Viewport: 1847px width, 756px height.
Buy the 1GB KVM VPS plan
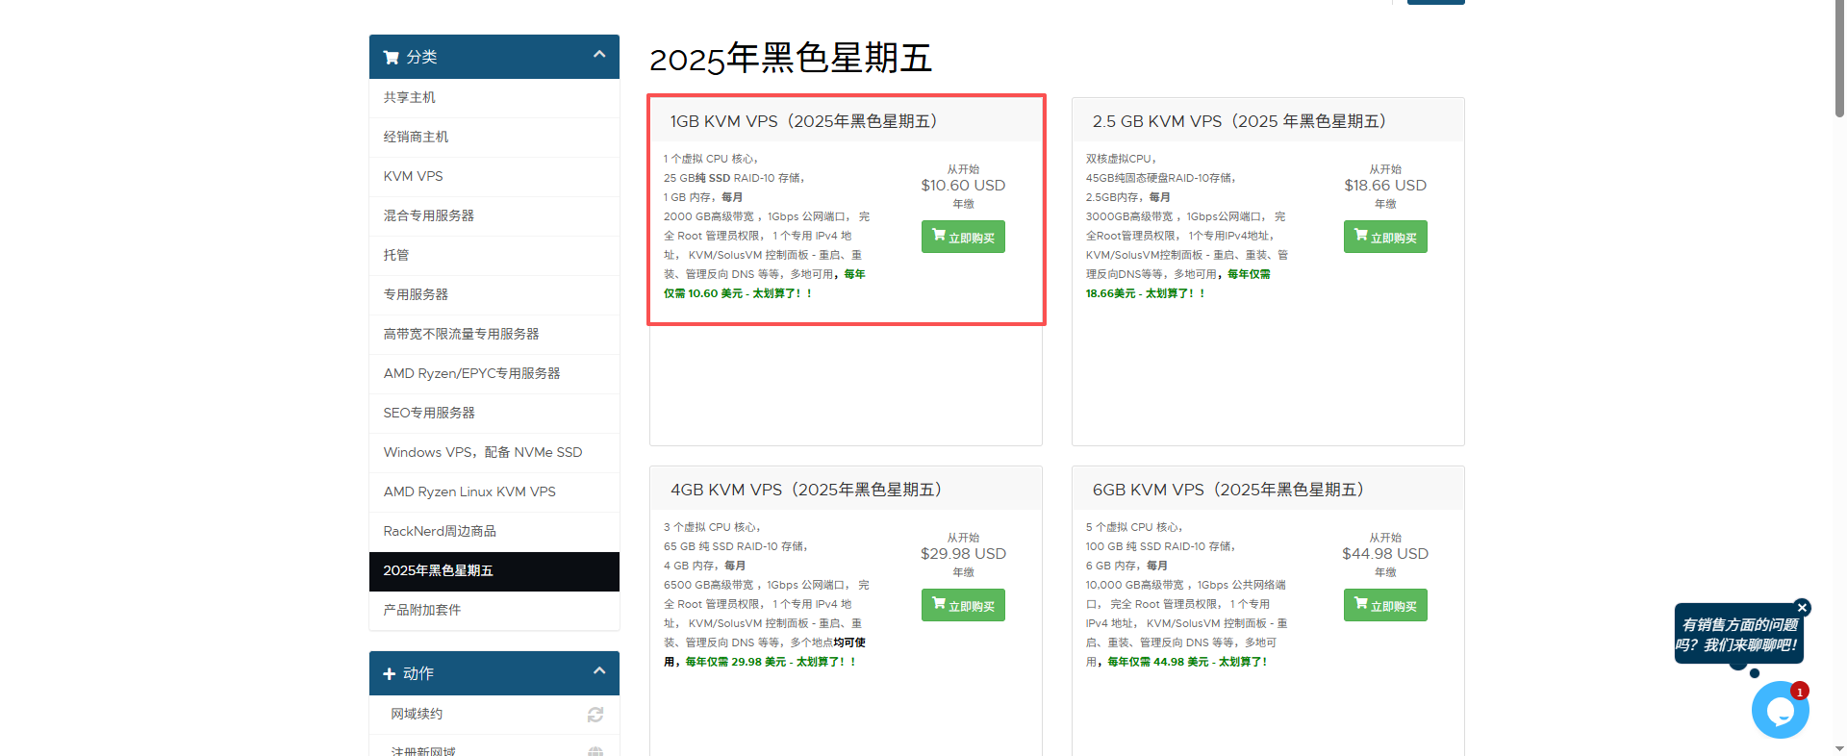[x=963, y=238]
